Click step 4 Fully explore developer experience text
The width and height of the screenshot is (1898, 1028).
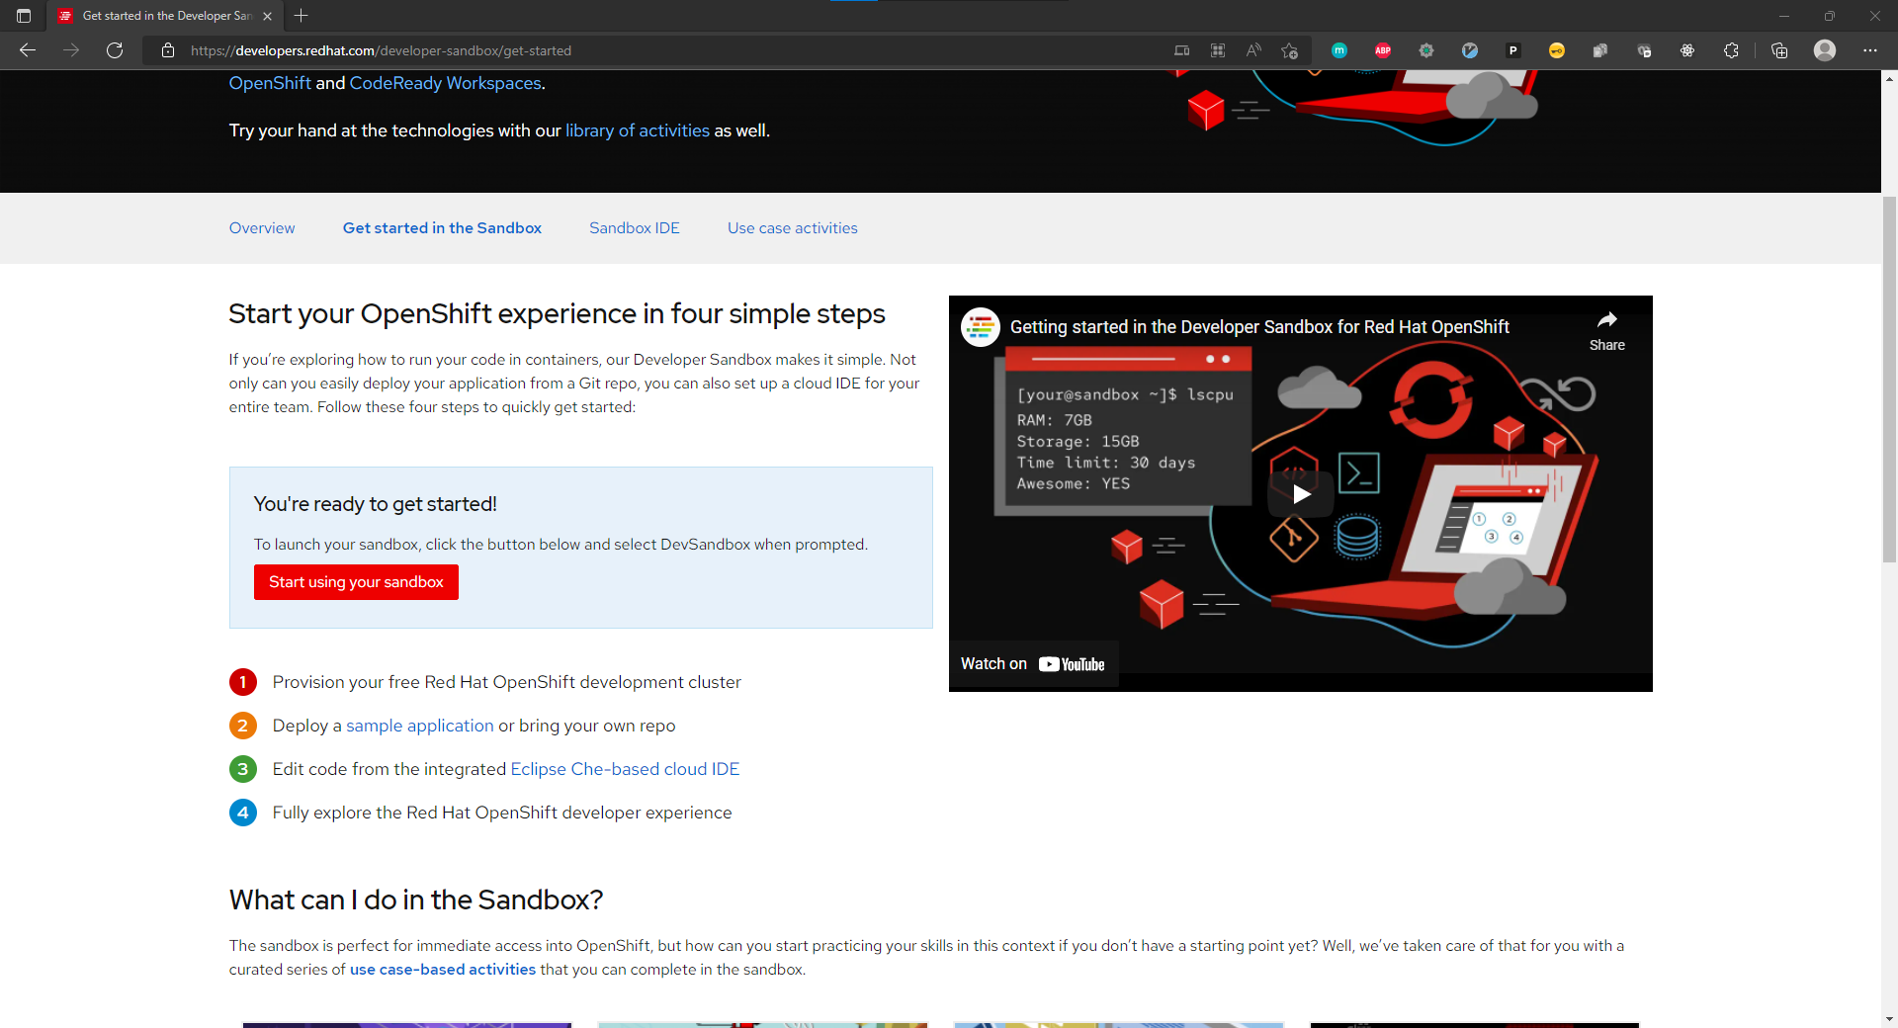(x=502, y=813)
